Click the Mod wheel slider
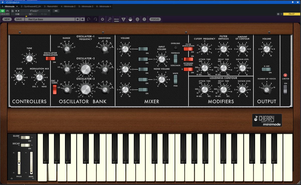This screenshot has height=185, width=301. [x=31, y=163]
